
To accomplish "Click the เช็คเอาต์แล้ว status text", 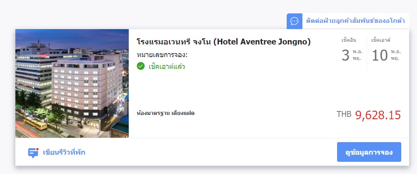I will tap(167, 66).
